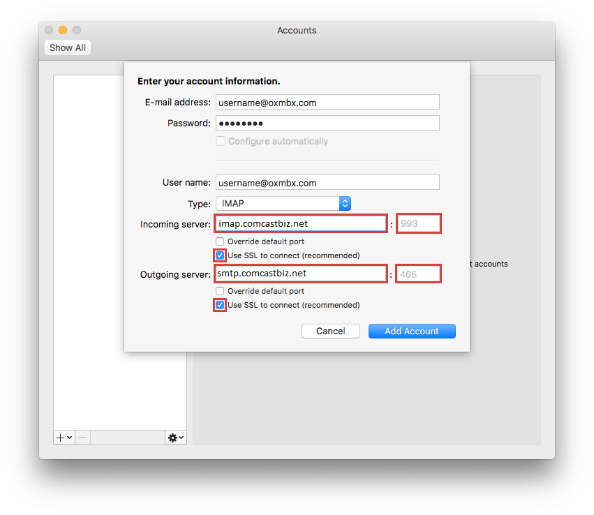Click Add Account button
The height and width of the screenshot is (515, 594).
click(412, 331)
